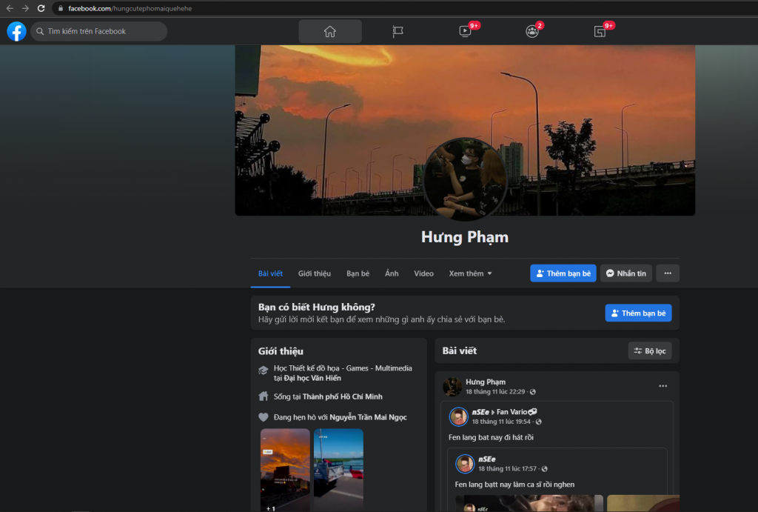Click the Nhắn tin message button
This screenshot has height=512, width=758.
(625, 273)
